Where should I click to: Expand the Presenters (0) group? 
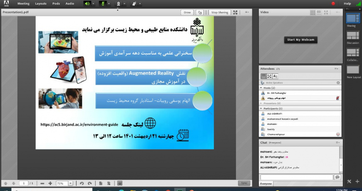click(x=261, y=103)
